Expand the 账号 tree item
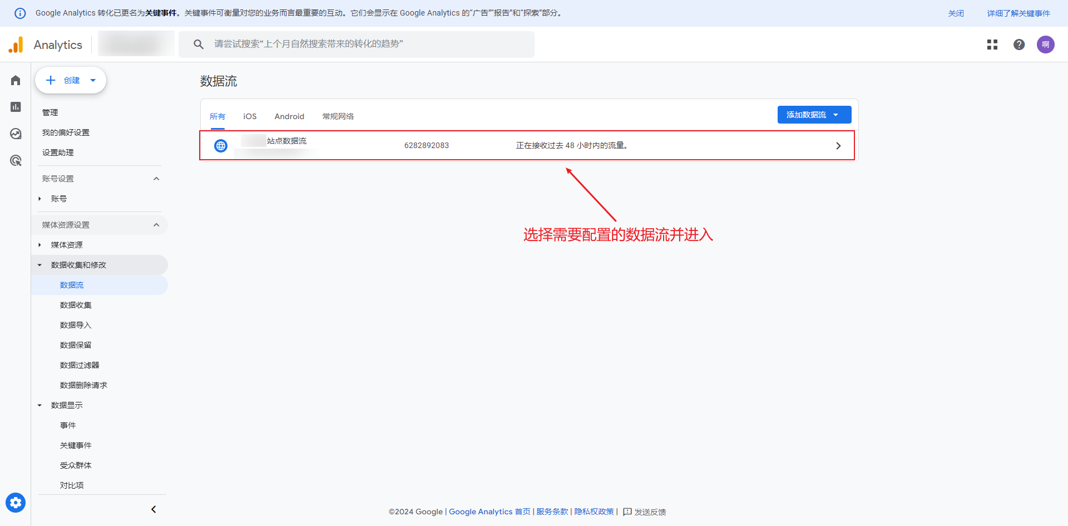This screenshot has width=1068, height=526. (39, 199)
